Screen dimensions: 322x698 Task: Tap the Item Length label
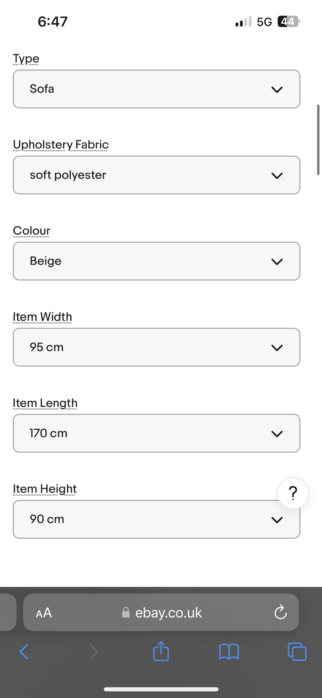45,403
